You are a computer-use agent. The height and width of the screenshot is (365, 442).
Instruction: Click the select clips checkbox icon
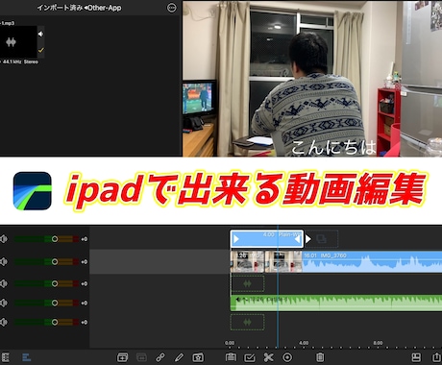[250, 357]
